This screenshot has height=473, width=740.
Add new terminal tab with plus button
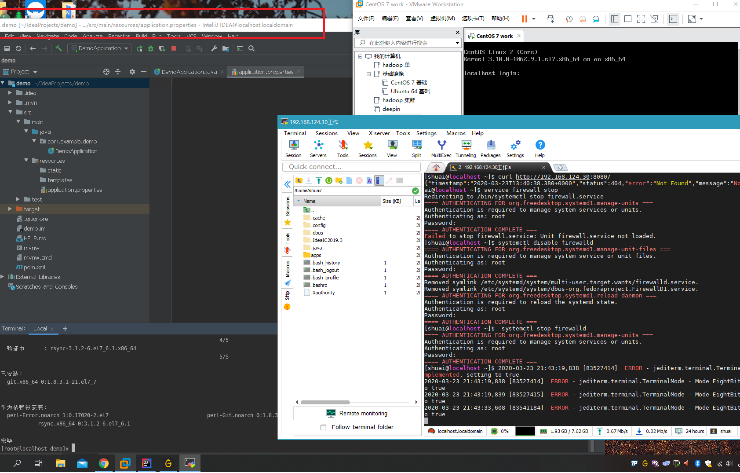(x=65, y=329)
